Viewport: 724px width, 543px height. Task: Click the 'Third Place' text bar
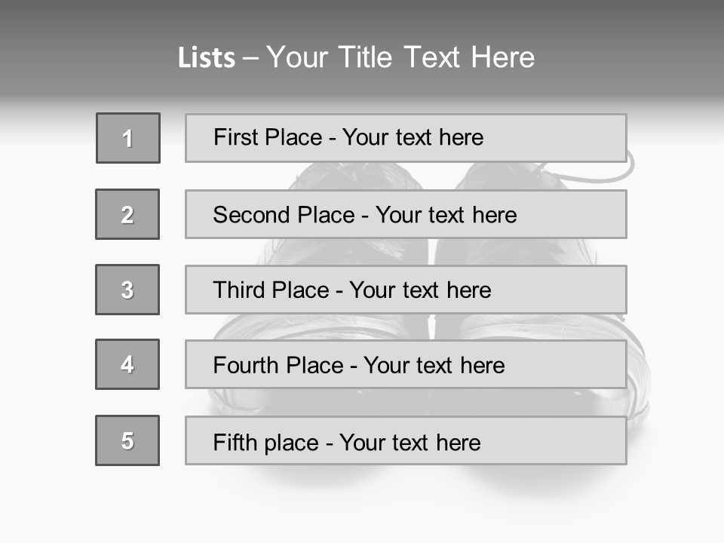(406, 290)
